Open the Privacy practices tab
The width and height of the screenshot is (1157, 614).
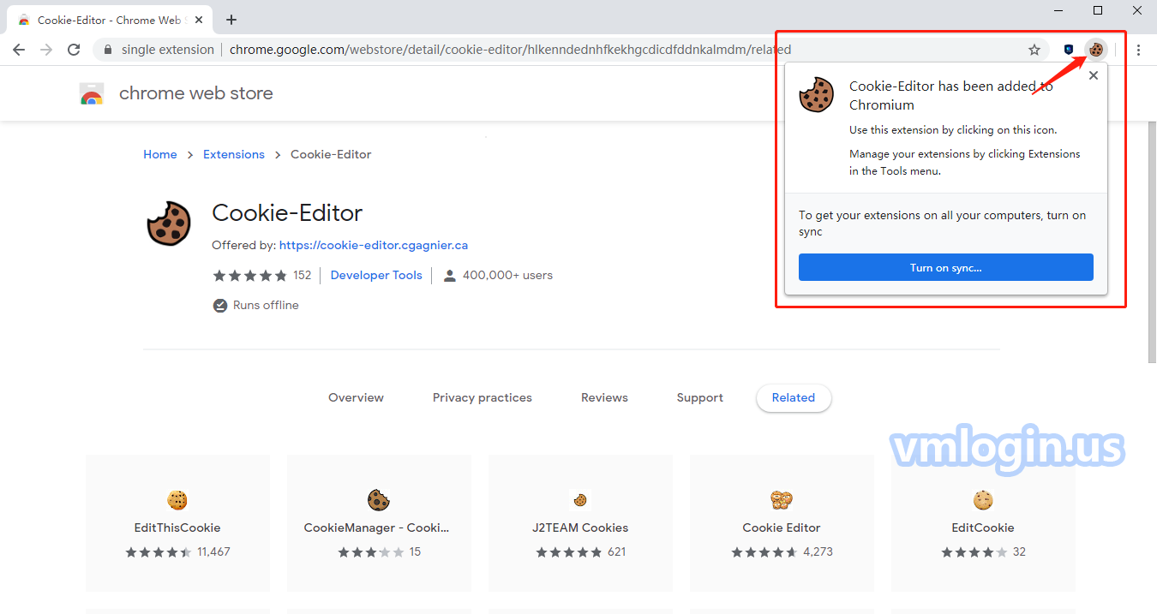482,397
